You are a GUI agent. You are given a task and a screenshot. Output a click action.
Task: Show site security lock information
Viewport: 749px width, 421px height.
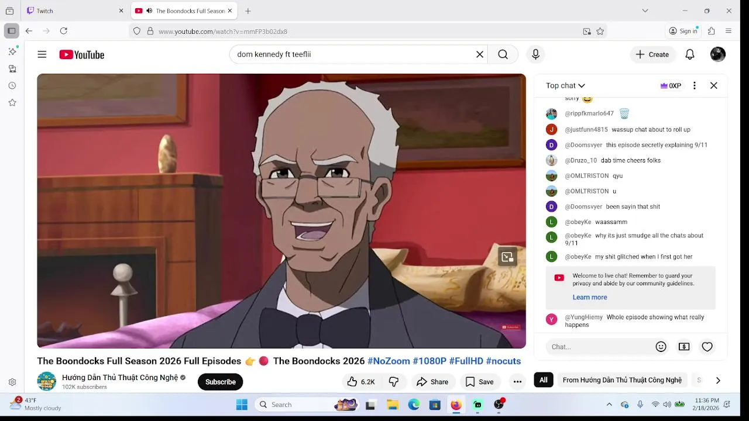tap(150, 32)
